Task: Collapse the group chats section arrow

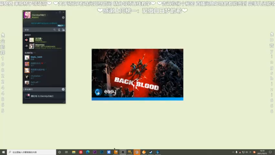Action: coord(24,90)
